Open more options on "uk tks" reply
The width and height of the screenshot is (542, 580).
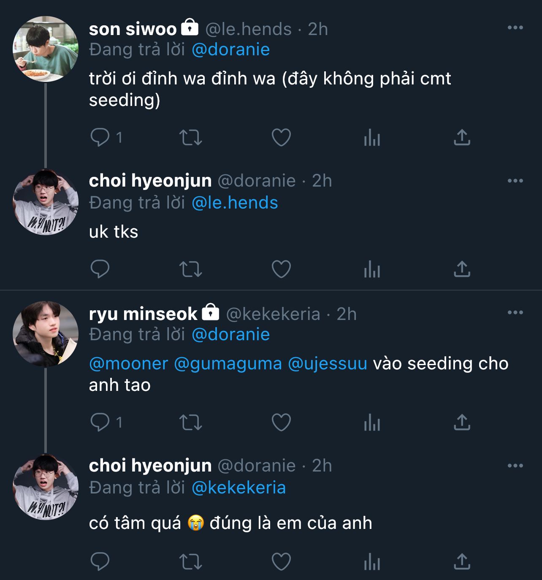(x=515, y=181)
